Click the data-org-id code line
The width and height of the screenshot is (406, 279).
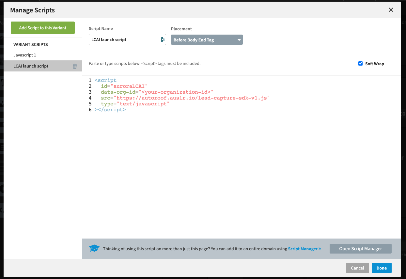(157, 92)
